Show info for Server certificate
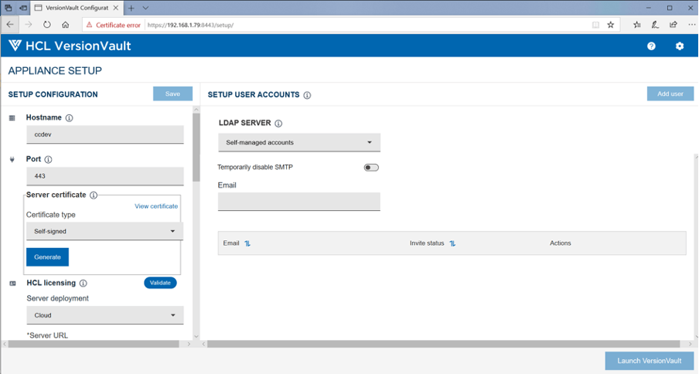The image size is (699, 374). 93,195
